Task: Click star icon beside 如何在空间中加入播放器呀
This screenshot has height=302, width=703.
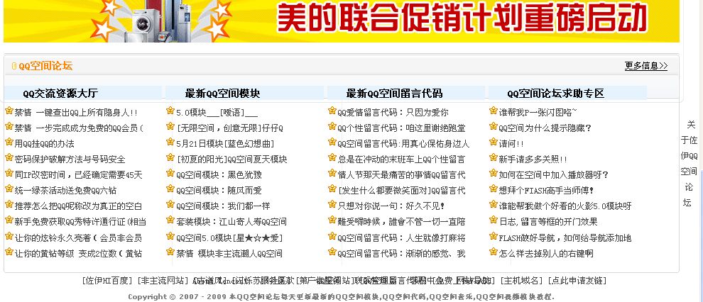Action: (494, 173)
